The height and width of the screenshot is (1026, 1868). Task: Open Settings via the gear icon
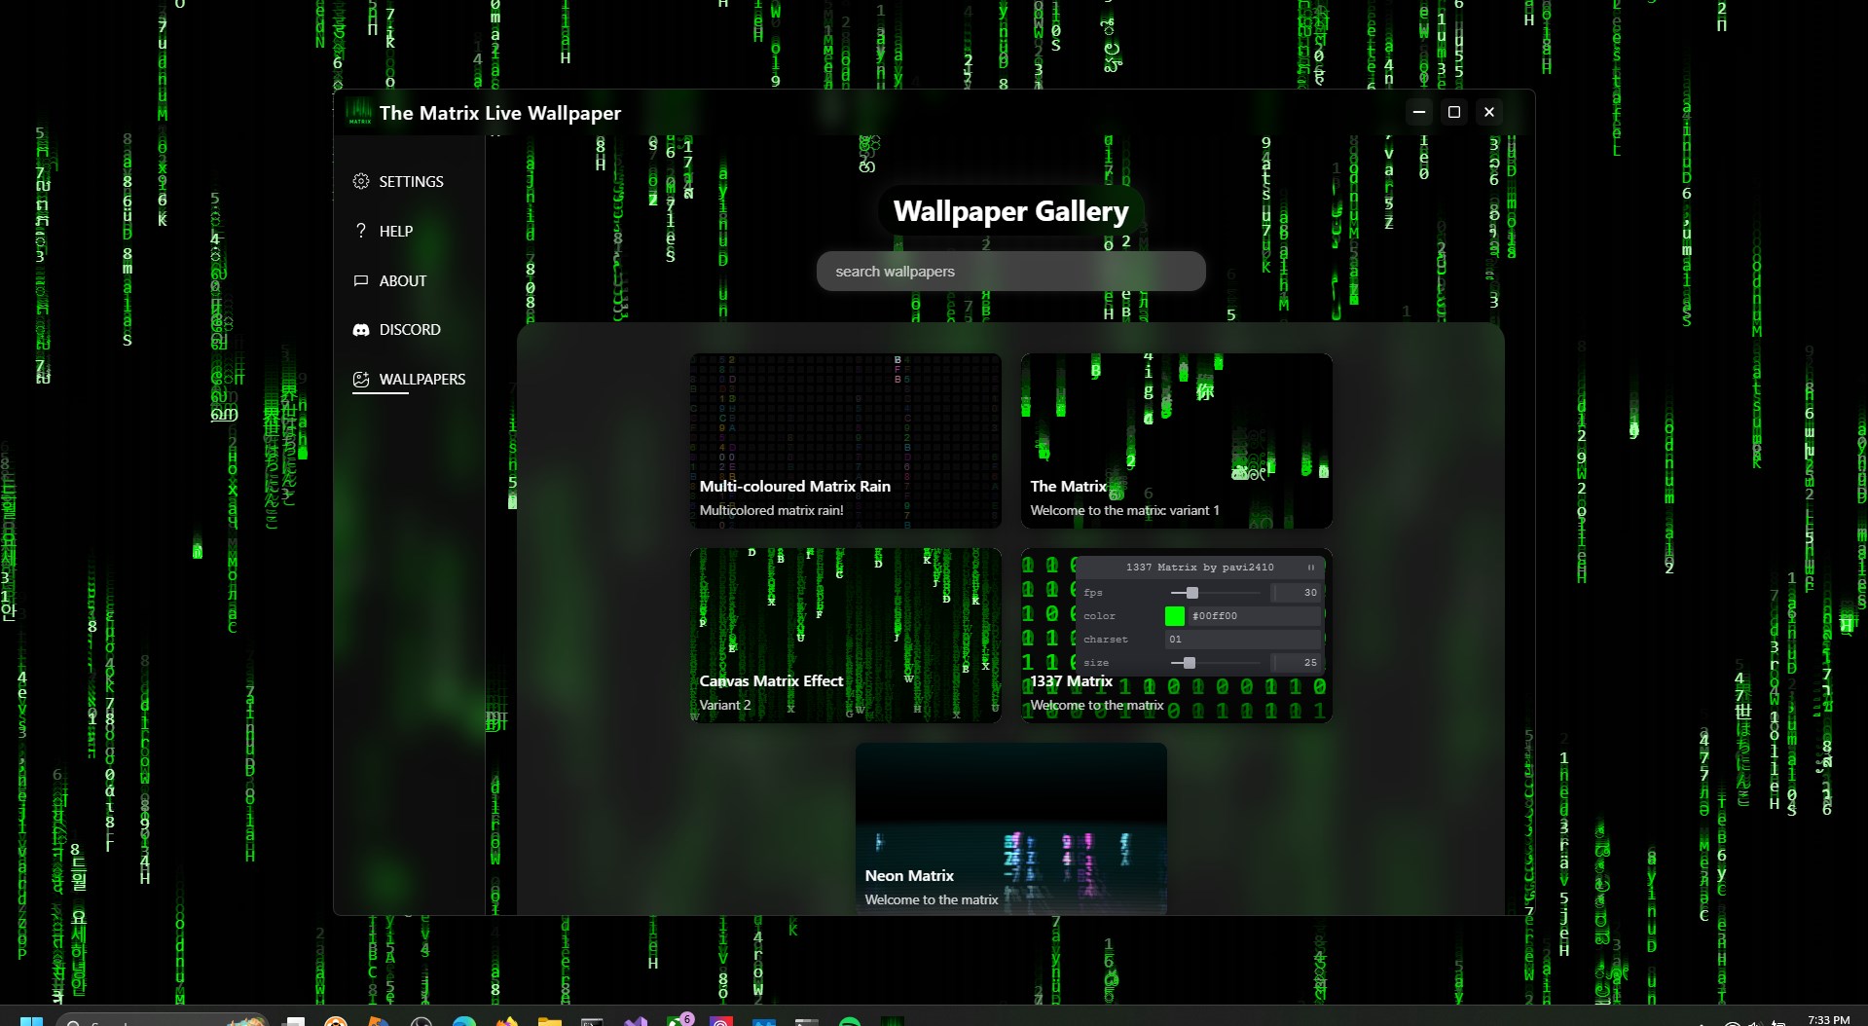coord(361,181)
